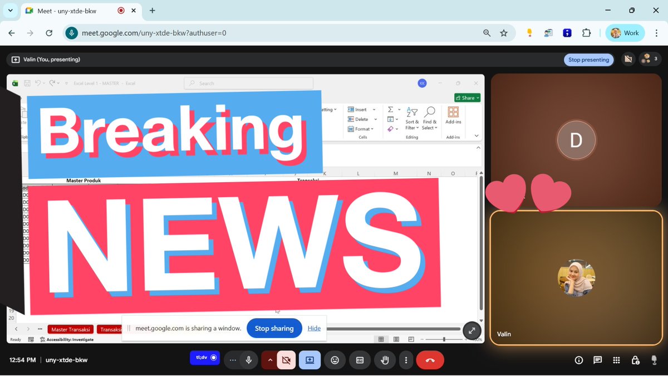Click Excel Undo arrow
The height and width of the screenshot is (376, 668).
pos(38,83)
